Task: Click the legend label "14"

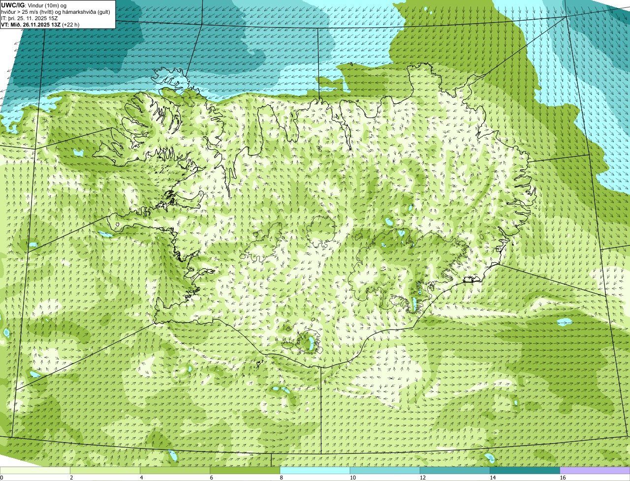Action: click(x=493, y=478)
